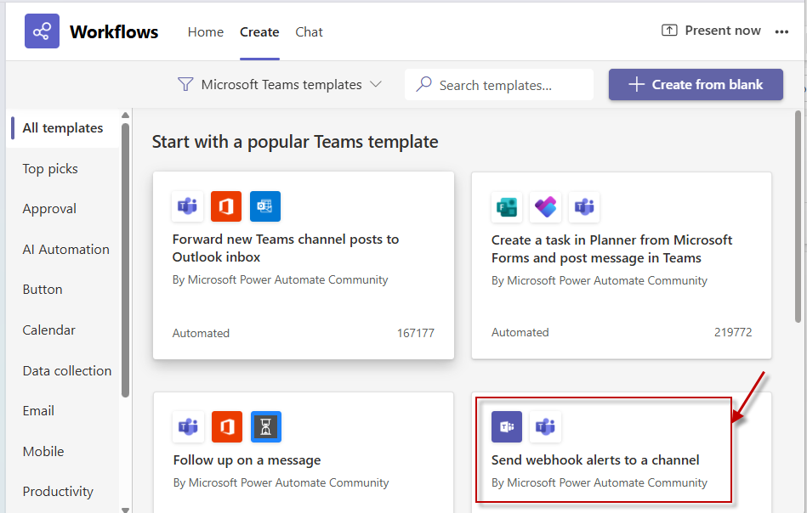Viewport: 807px width, 513px height.
Task: Click the Workflows app logo icon
Action: [x=42, y=31]
